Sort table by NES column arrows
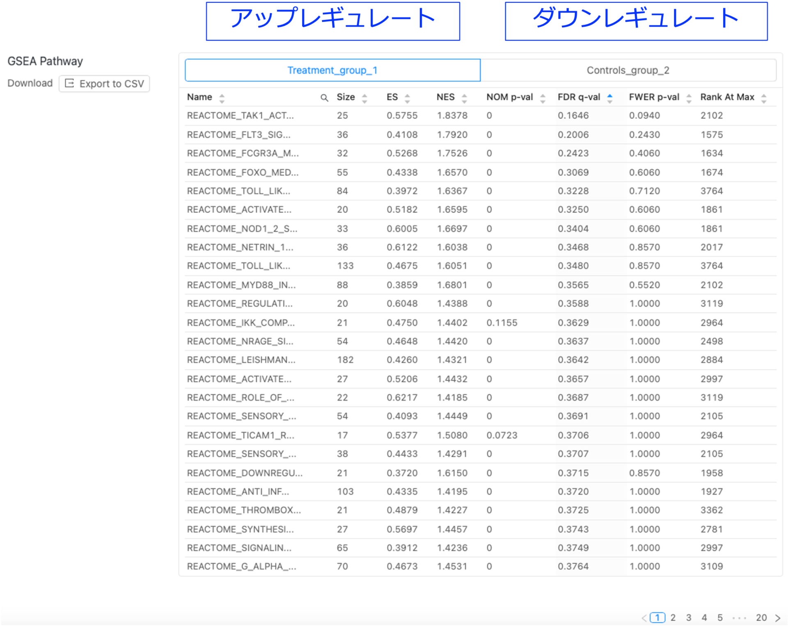The width and height of the screenshot is (788, 626). pos(464,98)
